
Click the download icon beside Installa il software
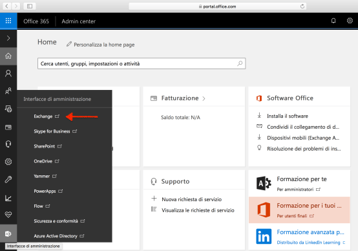[x=259, y=115]
